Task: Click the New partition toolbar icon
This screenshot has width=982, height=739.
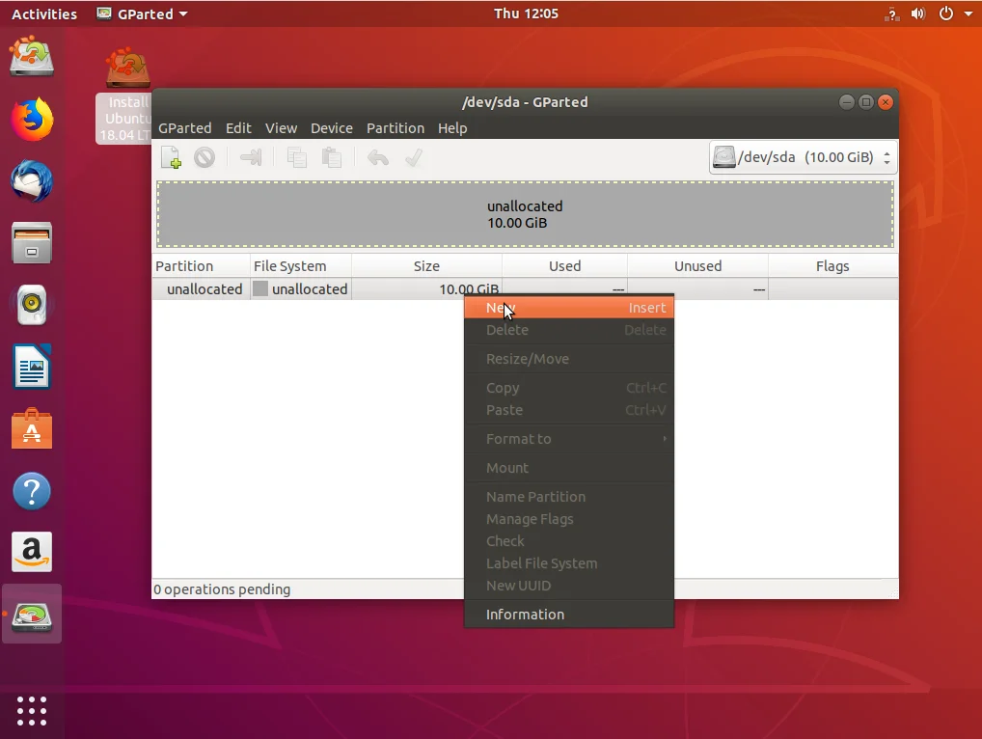Action: pos(171,157)
